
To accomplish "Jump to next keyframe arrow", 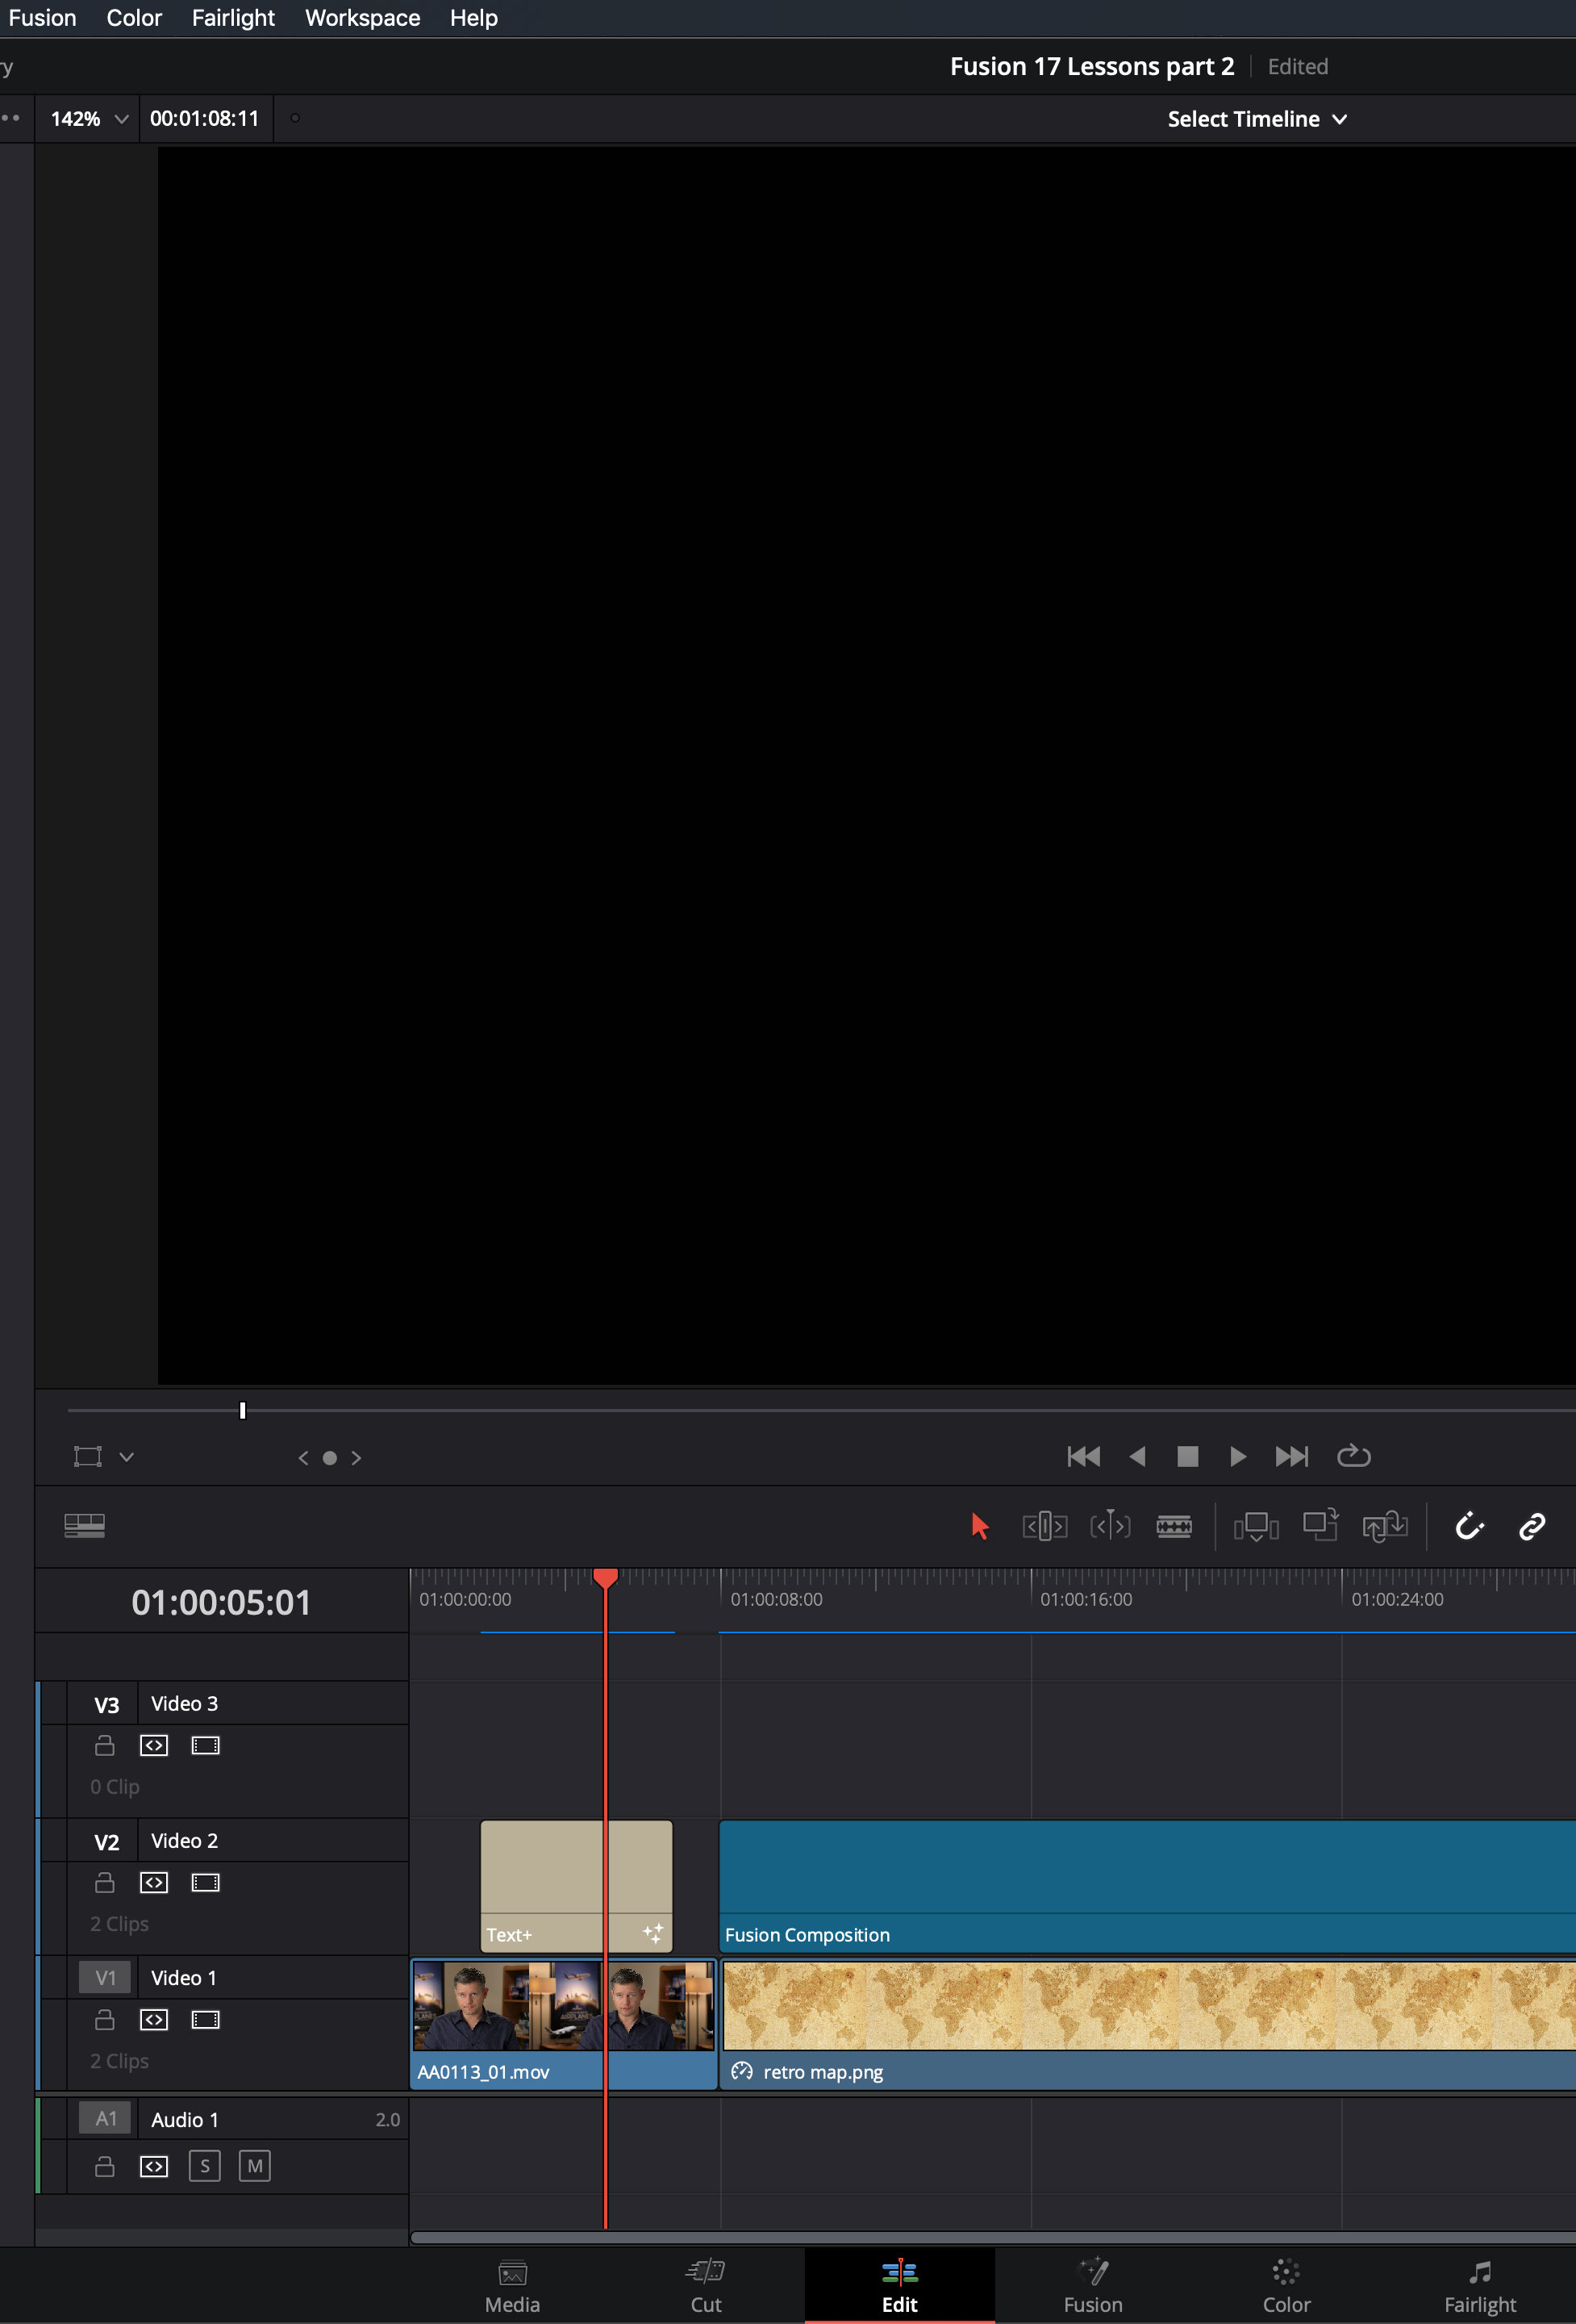I will coord(356,1458).
